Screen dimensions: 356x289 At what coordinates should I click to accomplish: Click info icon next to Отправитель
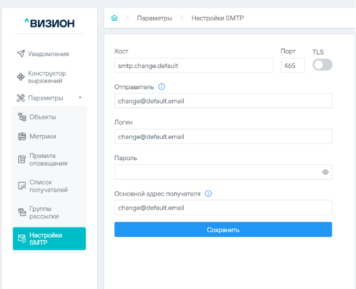point(162,87)
